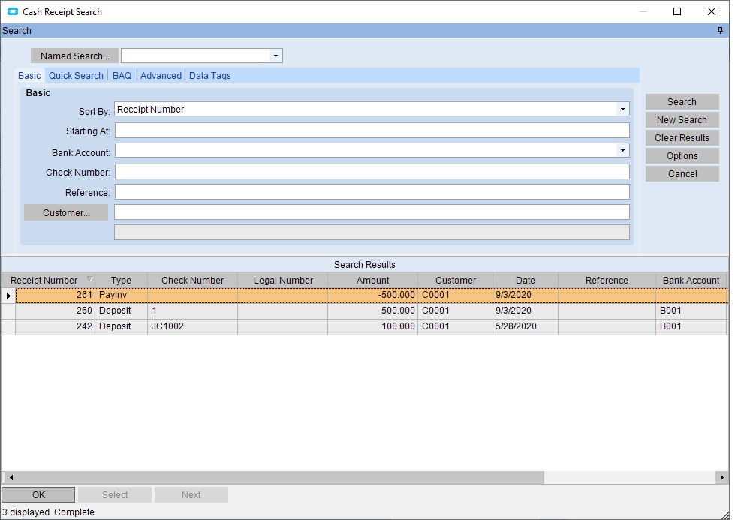Click the Clear Results button
The height and width of the screenshot is (520, 735).
coord(682,138)
